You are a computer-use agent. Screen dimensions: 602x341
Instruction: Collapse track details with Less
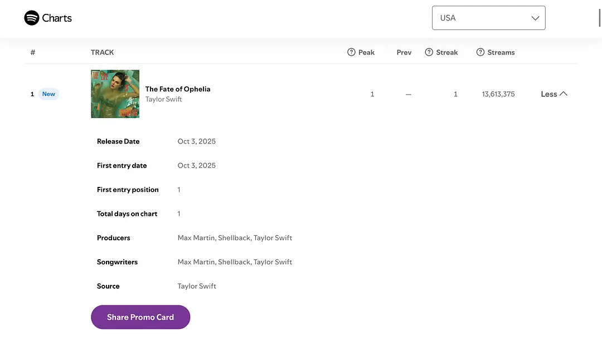pos(554,94)
